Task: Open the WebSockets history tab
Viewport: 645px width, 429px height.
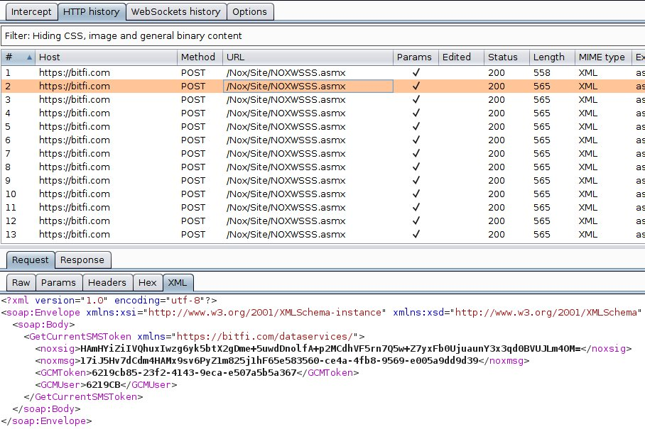Action: pos(176,12)
